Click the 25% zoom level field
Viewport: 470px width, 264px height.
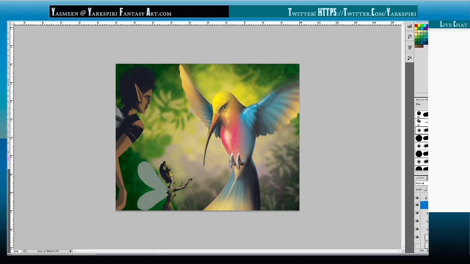click(16, 251)
